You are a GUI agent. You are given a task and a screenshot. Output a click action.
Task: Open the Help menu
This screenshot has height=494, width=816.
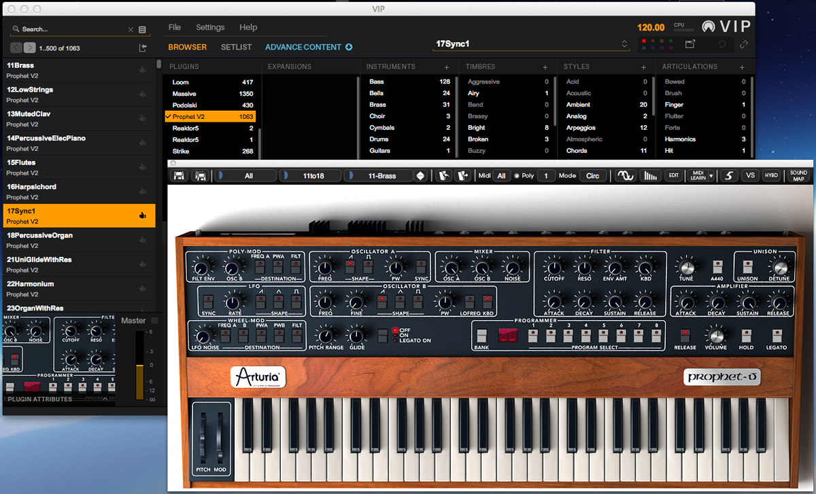248,27
